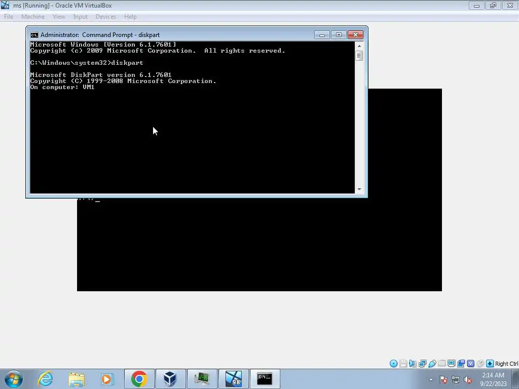519x389 pixels.
Task: Open the system monitor taskbar icon
Action: tap(202, 379)
